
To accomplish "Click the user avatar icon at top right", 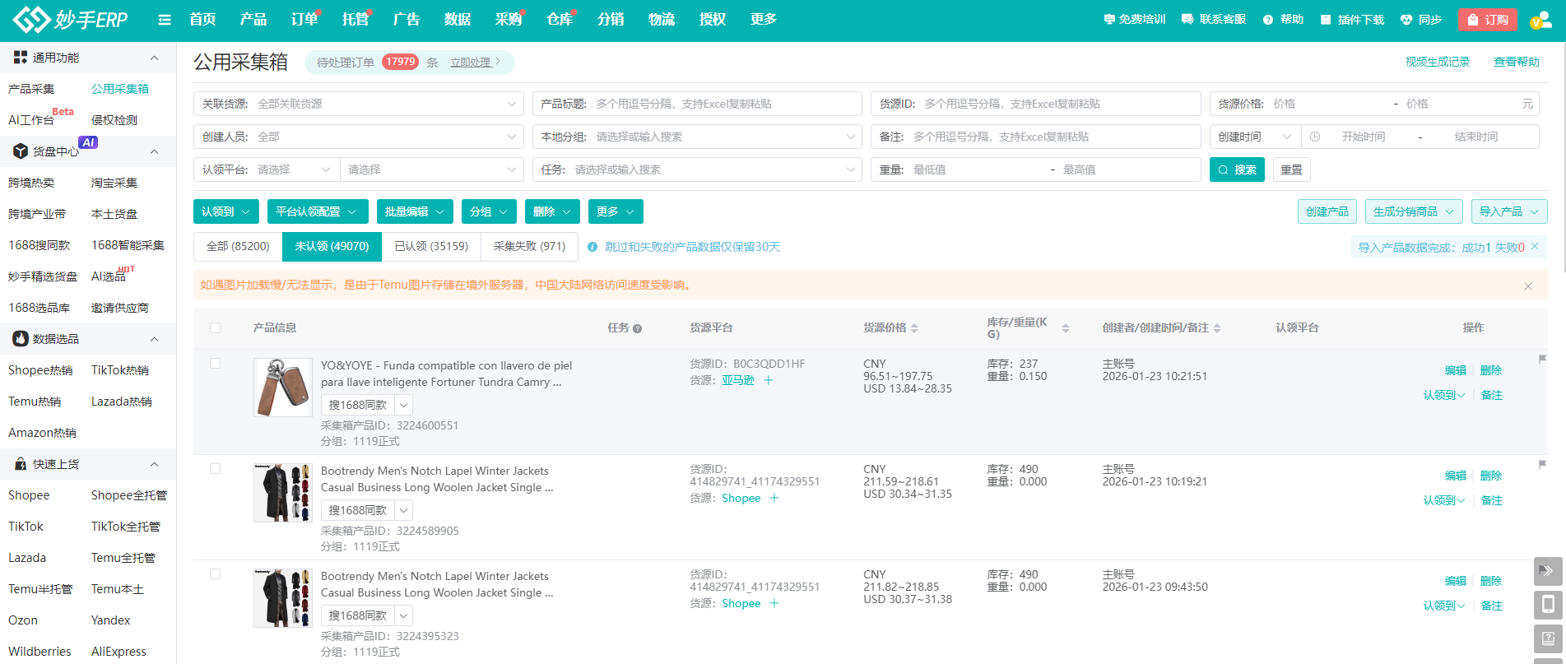I will point(1540,20).
